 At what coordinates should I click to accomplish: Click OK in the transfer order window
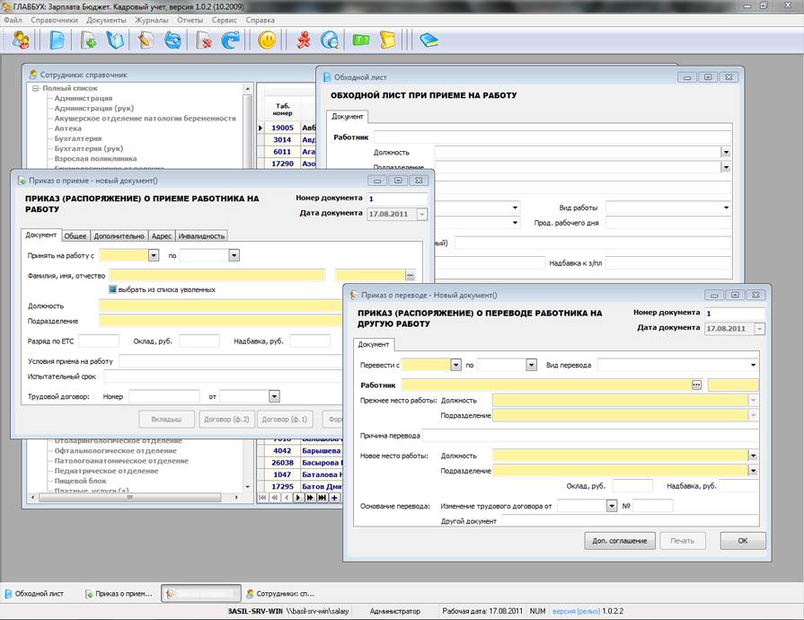point(742,541)
